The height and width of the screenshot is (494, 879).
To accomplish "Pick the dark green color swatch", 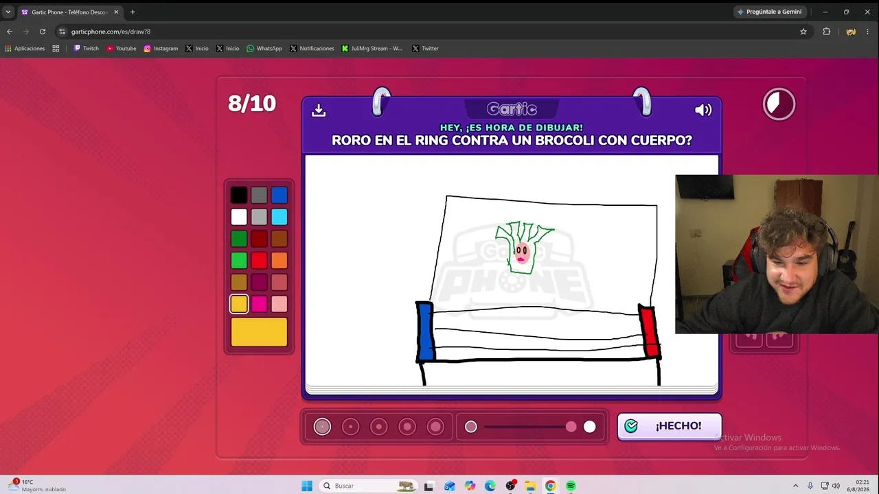I will [239, 239].
